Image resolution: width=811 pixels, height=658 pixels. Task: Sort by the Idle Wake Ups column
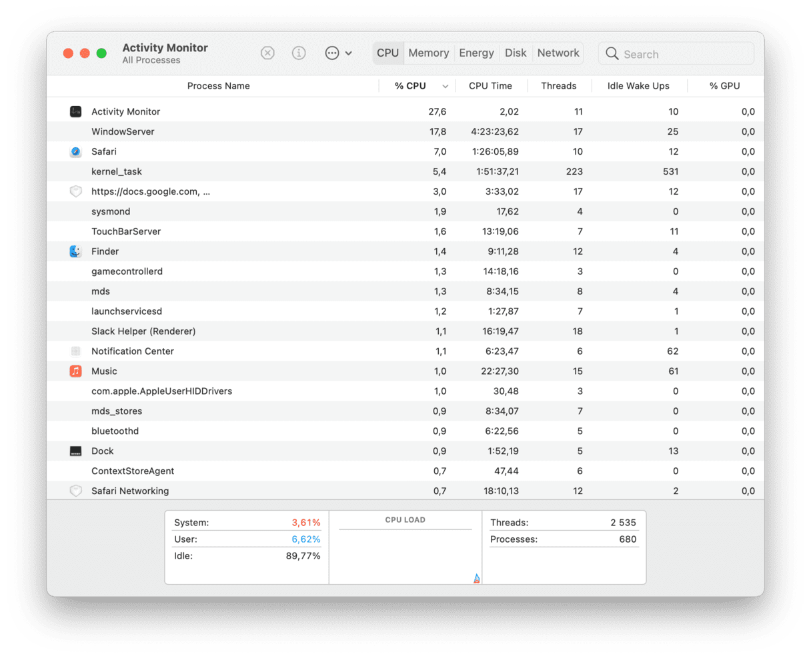[638, 86]
